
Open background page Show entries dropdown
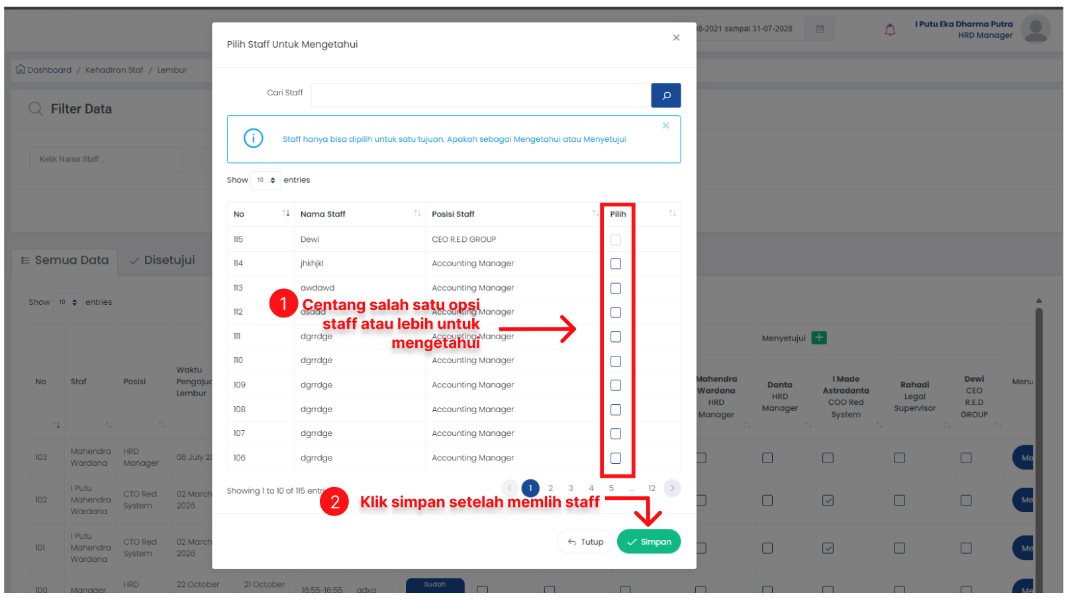(x=68, y=302)
